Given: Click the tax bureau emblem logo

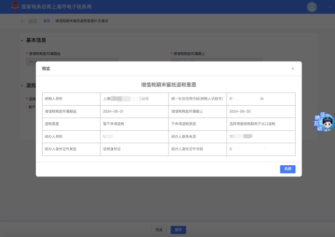Looking at the screenshot, I should (x=13, y=7).
